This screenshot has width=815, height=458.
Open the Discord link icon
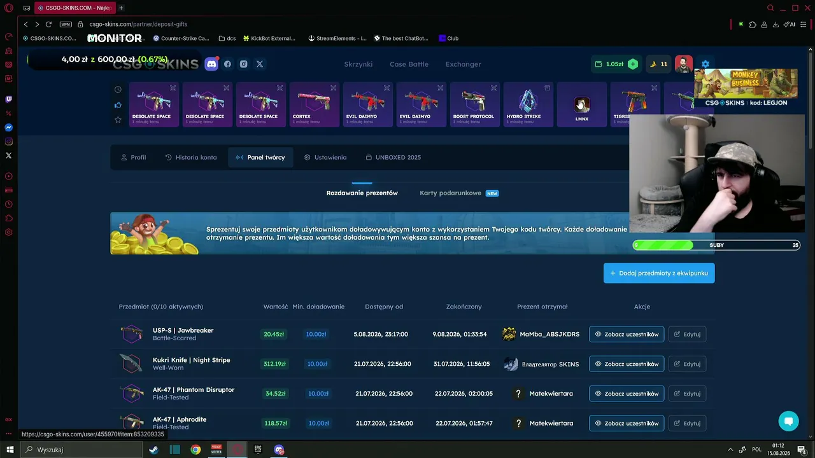pos(211,64)
